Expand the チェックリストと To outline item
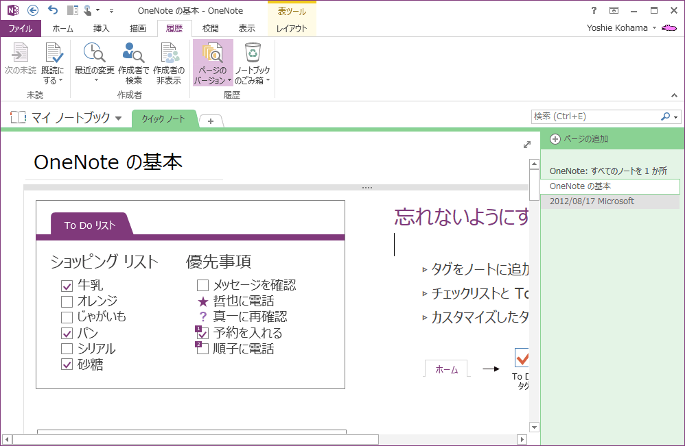Screen dimensions: 685x446 [425, 294]
